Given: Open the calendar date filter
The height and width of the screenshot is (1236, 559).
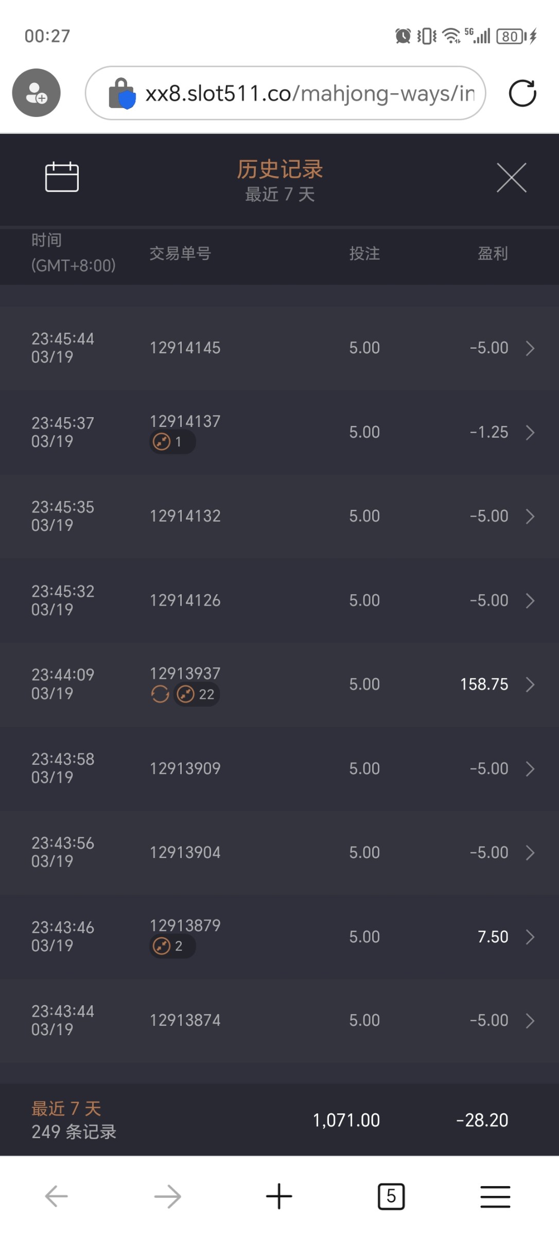Looking at the screenshot, I should coord(62,177).
